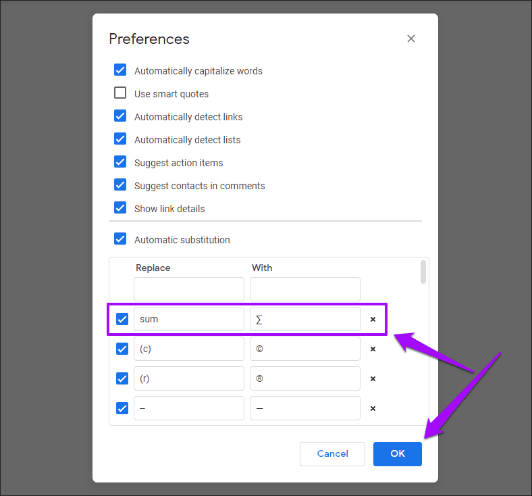The image size is (532, 496).
Task: Click the 'With' column header
Action: coord(262,268)
